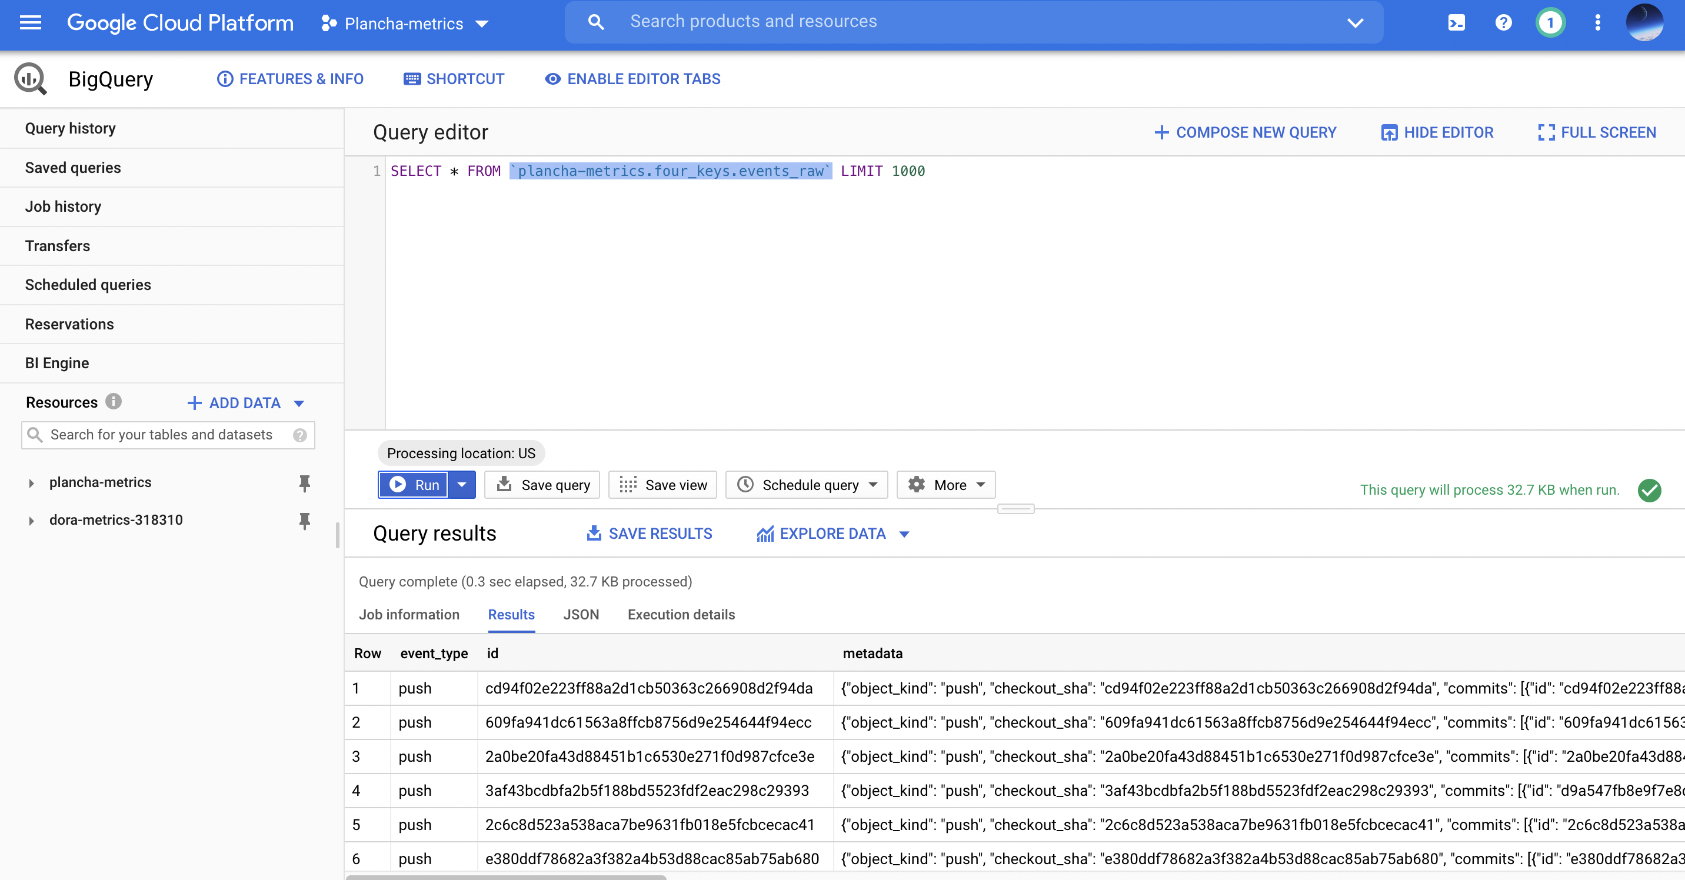The image size is (1685, 880).
Task: Click the tables and datasets search field
Action: 161,435
